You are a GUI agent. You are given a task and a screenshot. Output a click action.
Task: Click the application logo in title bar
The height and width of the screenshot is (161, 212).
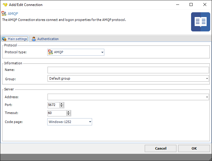[4, 4]
